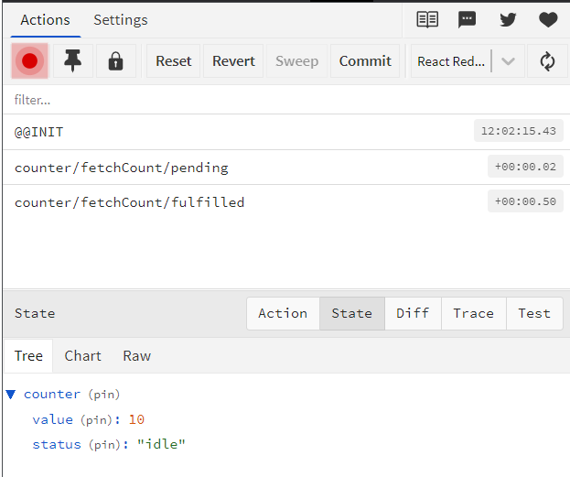Select counter/fetchCount/pending action
Viewport: 570px width, 477px height.
tap(286, 168)
